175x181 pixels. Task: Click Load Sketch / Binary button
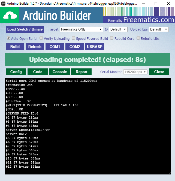[25, 29]
